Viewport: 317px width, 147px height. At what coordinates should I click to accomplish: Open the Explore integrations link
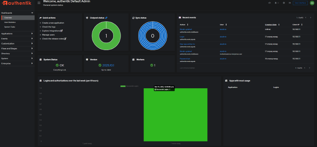point(52,31)
